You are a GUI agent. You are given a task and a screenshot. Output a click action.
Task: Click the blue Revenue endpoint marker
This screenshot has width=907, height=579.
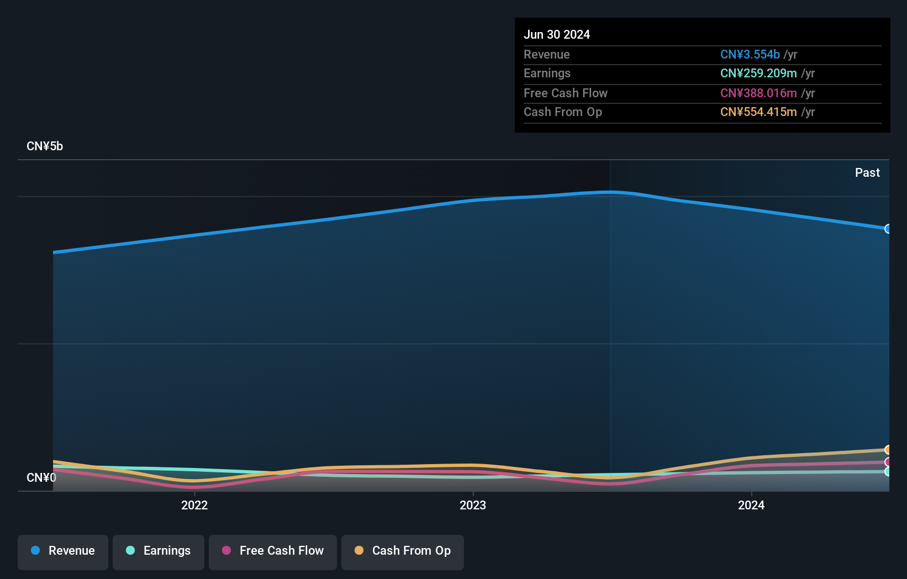(888, 229)
